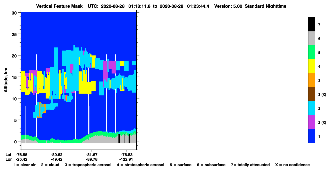The image size is (335, 172).
Task: Click the 'Vertical Feature Mask' title text
Action: tap(60, 6)
